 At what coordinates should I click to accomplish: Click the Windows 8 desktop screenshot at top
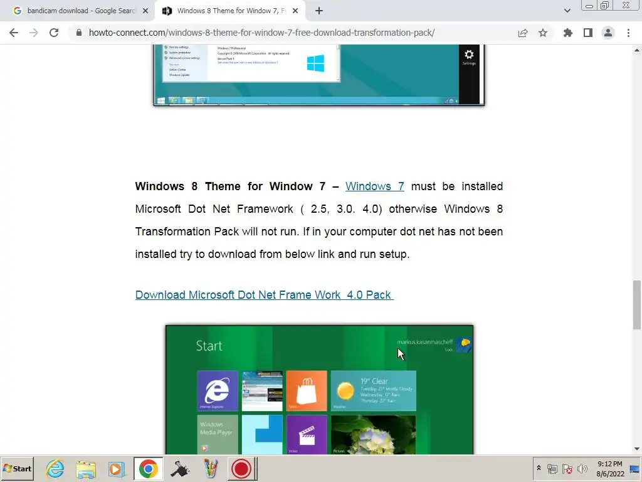coord(319,75)
